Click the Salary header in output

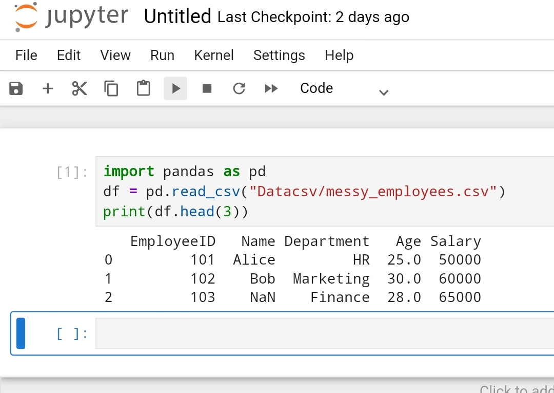pos(456,241)
